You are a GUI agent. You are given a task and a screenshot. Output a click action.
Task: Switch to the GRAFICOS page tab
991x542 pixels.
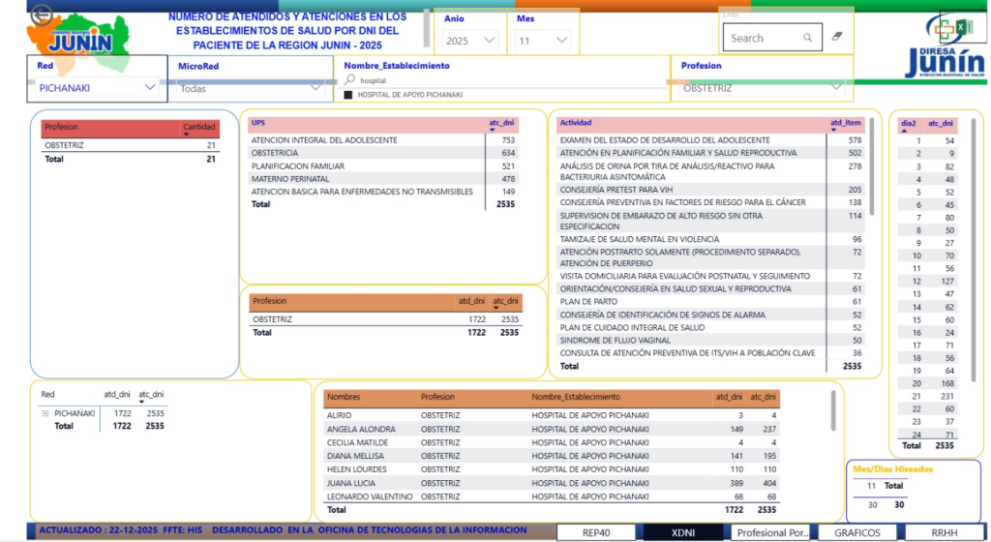tap(853, 532)
